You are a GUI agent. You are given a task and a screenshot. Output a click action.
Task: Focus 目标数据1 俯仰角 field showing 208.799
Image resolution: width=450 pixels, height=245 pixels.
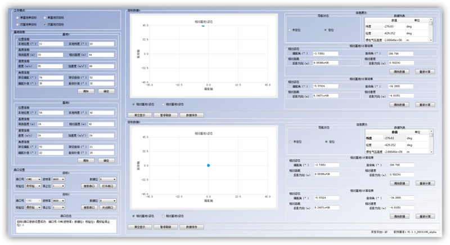(x=401, y=54)
